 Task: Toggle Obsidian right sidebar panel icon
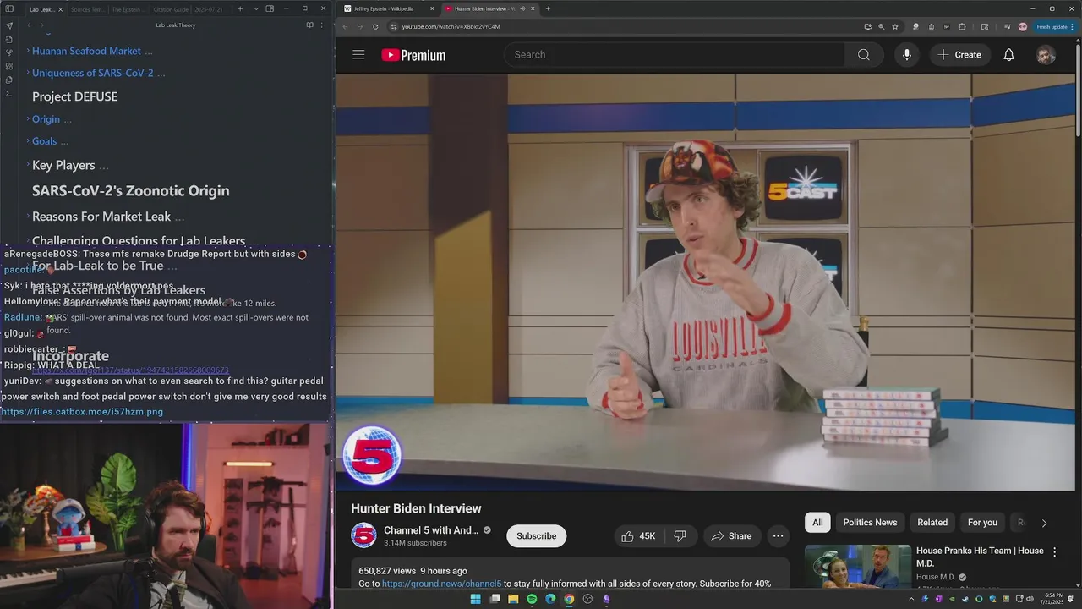point(270,8)
